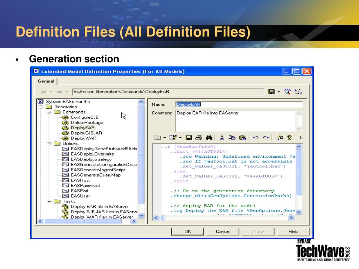The height and width of the screenshot is (269, 359).
Task: Close the Extended Model Definition Properties window
Action: [x=307, y=71]
